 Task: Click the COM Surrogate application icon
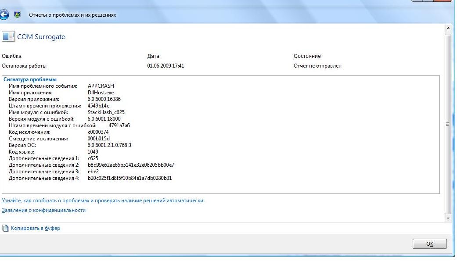point(8,36)
